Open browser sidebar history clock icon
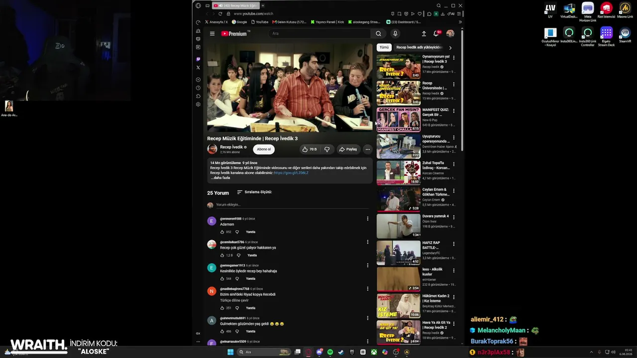This screenshot has height=358, width=637. coord(198,88)
